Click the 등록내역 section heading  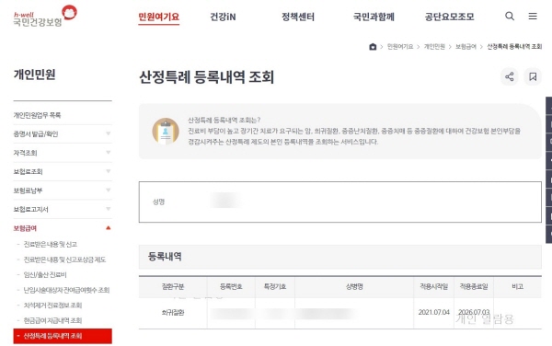pyautogui.click(x=165, y=257)
